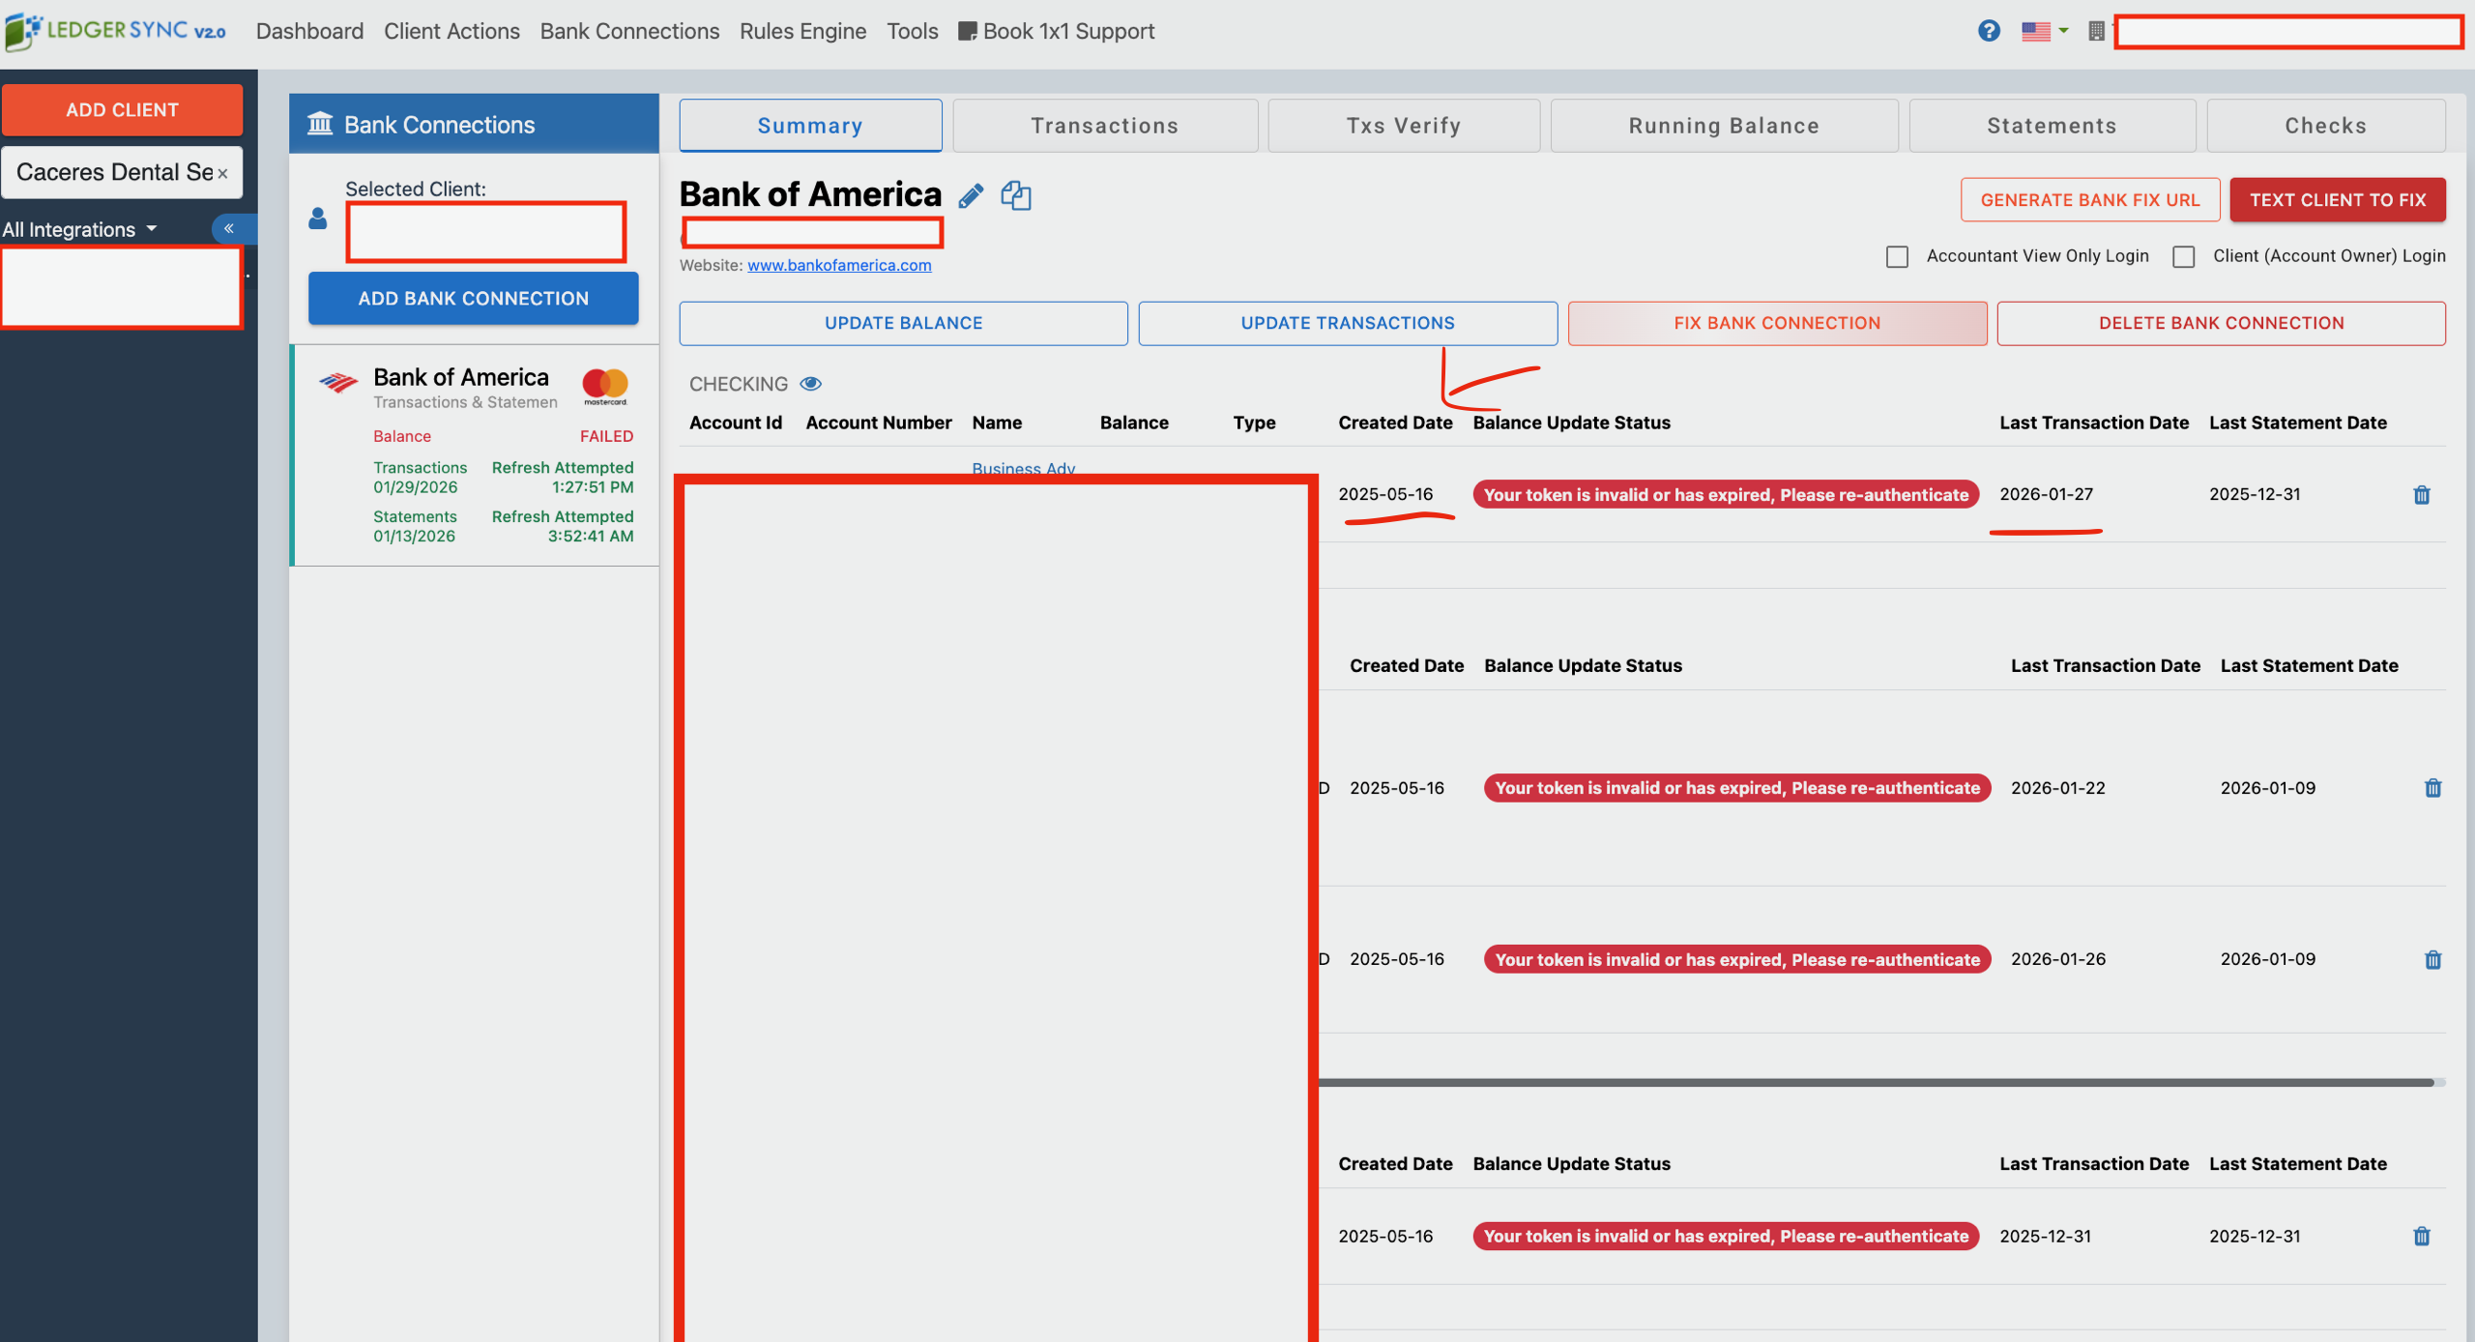Toggle CHECKING accounts visibility eye icon
Viewport: 2475px width, 1342px height.
click(x=810, y=384)
